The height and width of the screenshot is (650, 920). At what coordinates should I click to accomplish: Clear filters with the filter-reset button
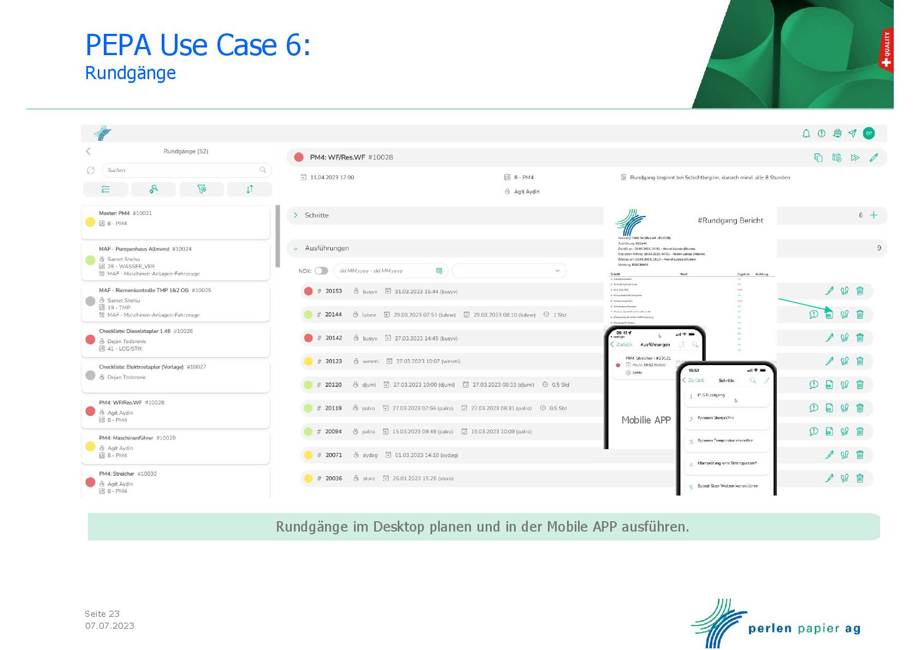[202, 189]
